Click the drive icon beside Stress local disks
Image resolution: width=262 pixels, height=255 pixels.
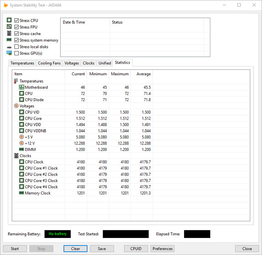point(9,47)
